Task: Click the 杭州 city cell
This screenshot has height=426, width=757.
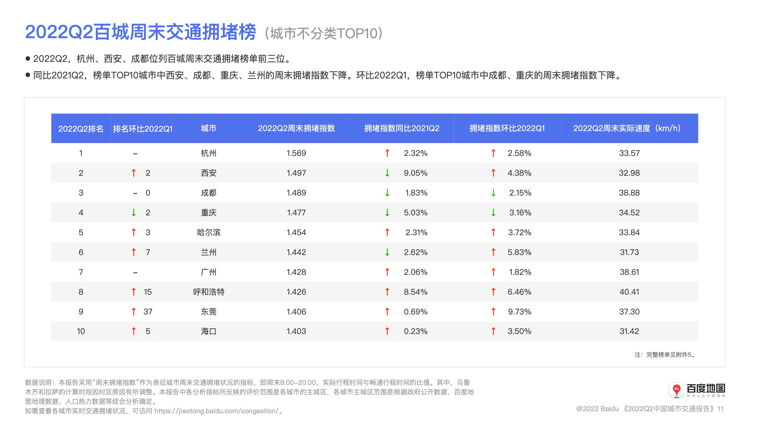Action: [208, 153]
